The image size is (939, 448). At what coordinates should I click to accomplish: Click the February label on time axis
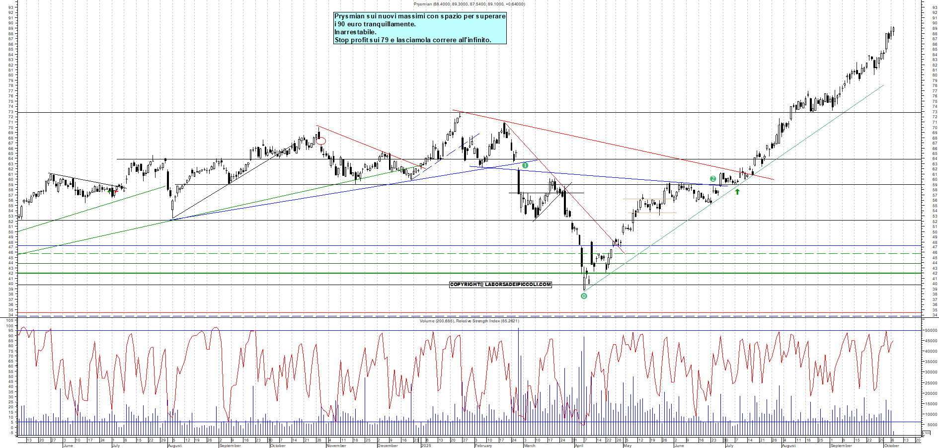point(483,446)
